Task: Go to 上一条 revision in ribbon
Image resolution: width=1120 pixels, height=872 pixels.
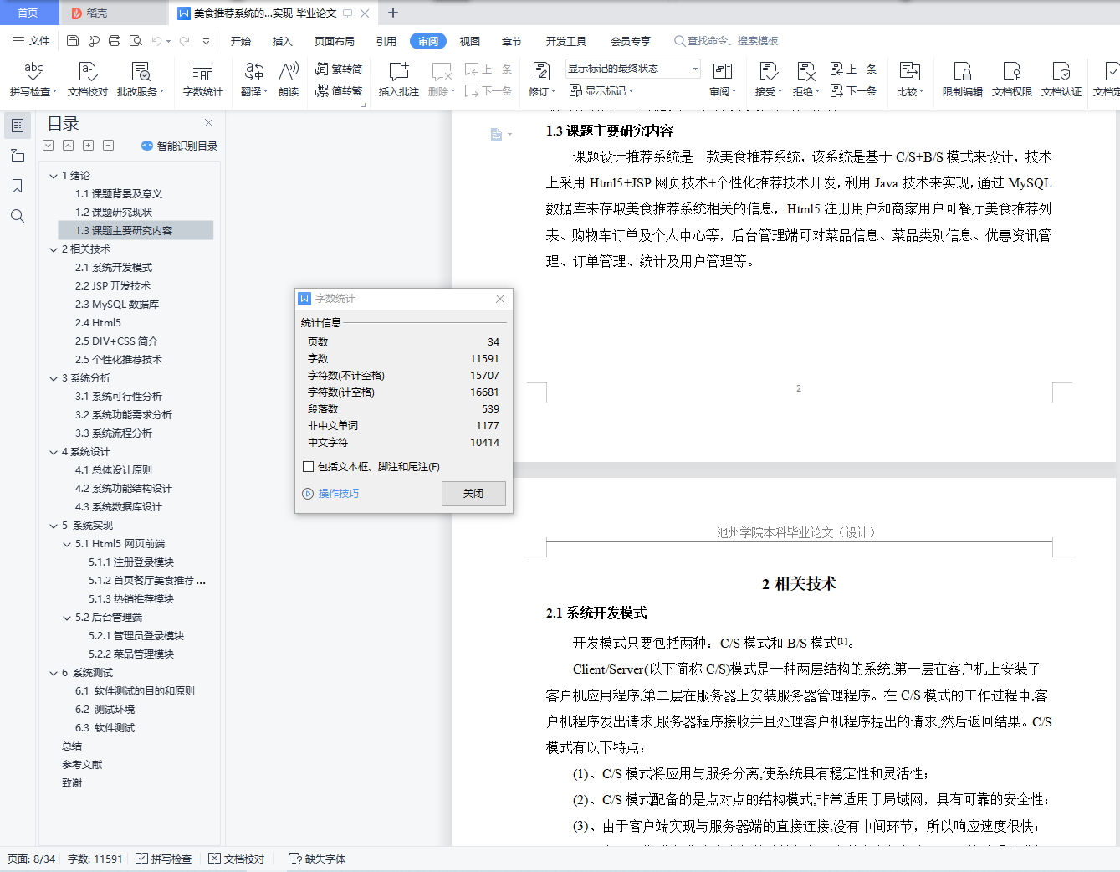Action: coord(854,69)
